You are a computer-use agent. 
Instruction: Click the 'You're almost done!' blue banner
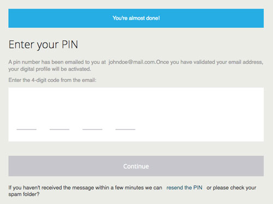coord(136,18)
